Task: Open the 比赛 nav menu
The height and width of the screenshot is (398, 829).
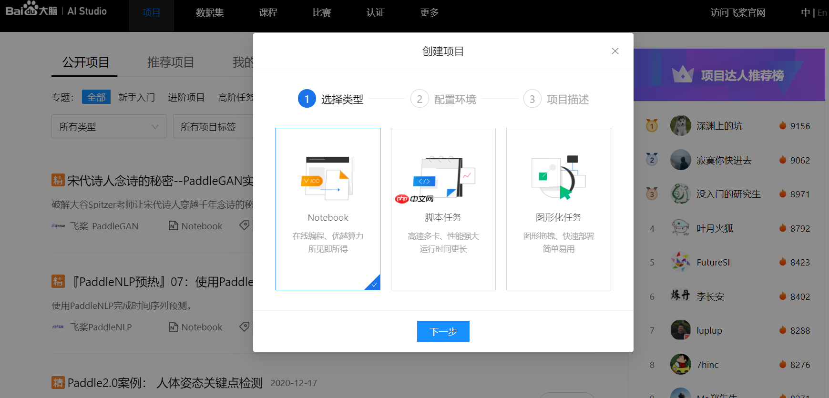Action: coord(322,13)
